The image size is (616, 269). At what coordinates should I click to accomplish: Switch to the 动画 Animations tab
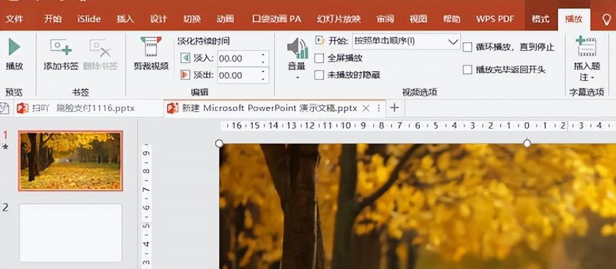pyautogui.click(x=225, y=19)
